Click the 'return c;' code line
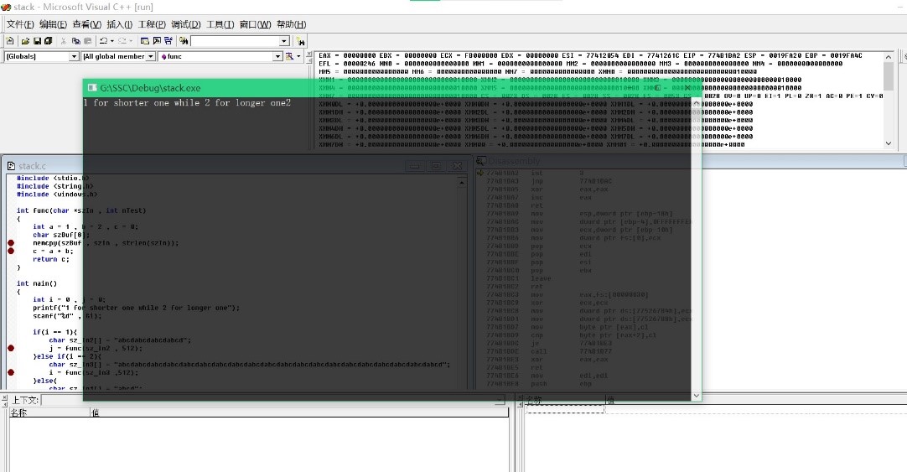Image resolution: width=907 pixels, height=472 pixels. point(51,259)
